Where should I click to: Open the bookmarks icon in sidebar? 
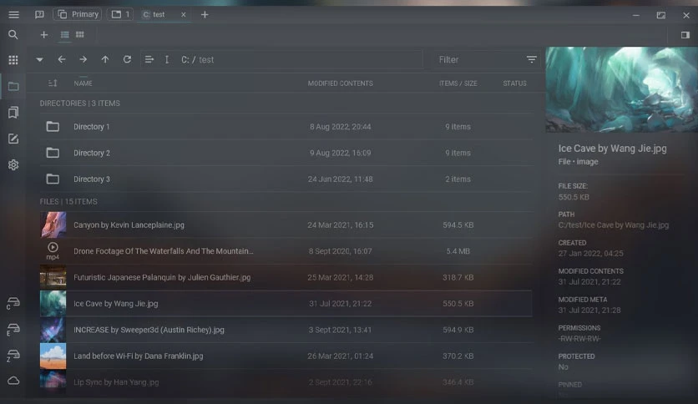[13, 113]
